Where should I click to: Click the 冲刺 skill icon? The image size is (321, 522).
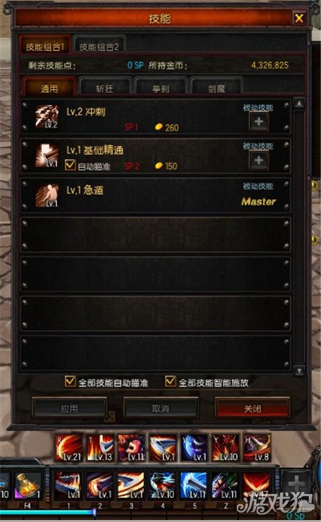pos(47,116)
